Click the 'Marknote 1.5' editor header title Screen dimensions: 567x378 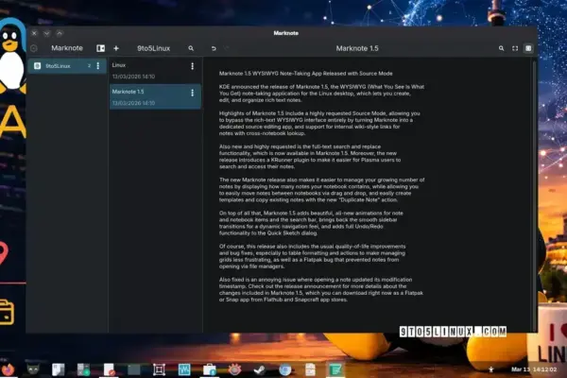coord(357,48)
